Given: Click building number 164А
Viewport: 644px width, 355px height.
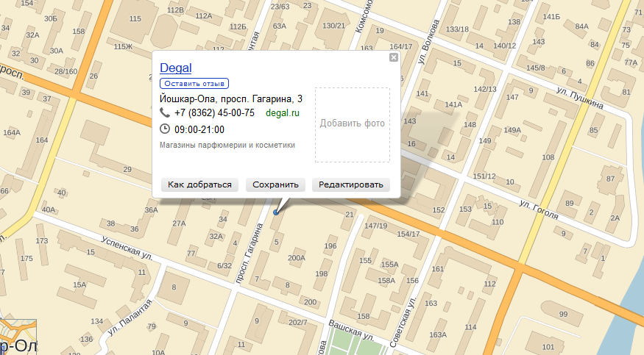Looking at the screenshot, I should coord(12,132).
